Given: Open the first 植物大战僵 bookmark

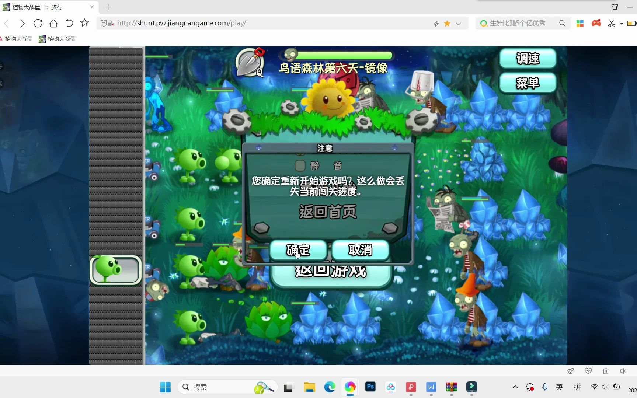Looking at the screenshot, I should (x=16, y=39).
